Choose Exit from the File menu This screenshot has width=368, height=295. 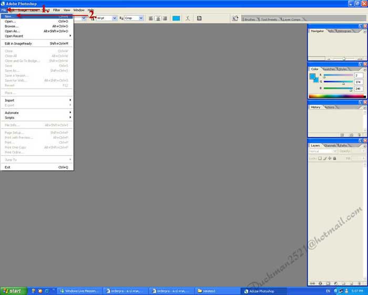(x=37, y=168)
